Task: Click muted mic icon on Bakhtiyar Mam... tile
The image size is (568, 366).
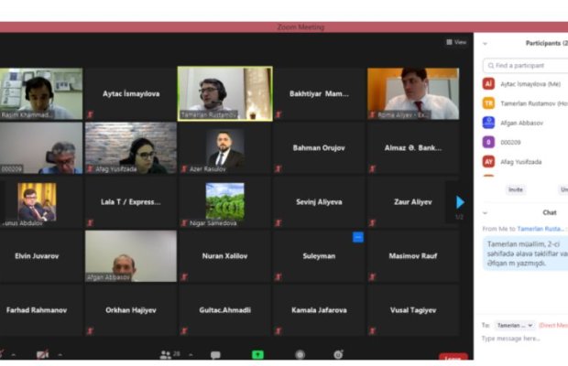Action: [x=279, y=114]
